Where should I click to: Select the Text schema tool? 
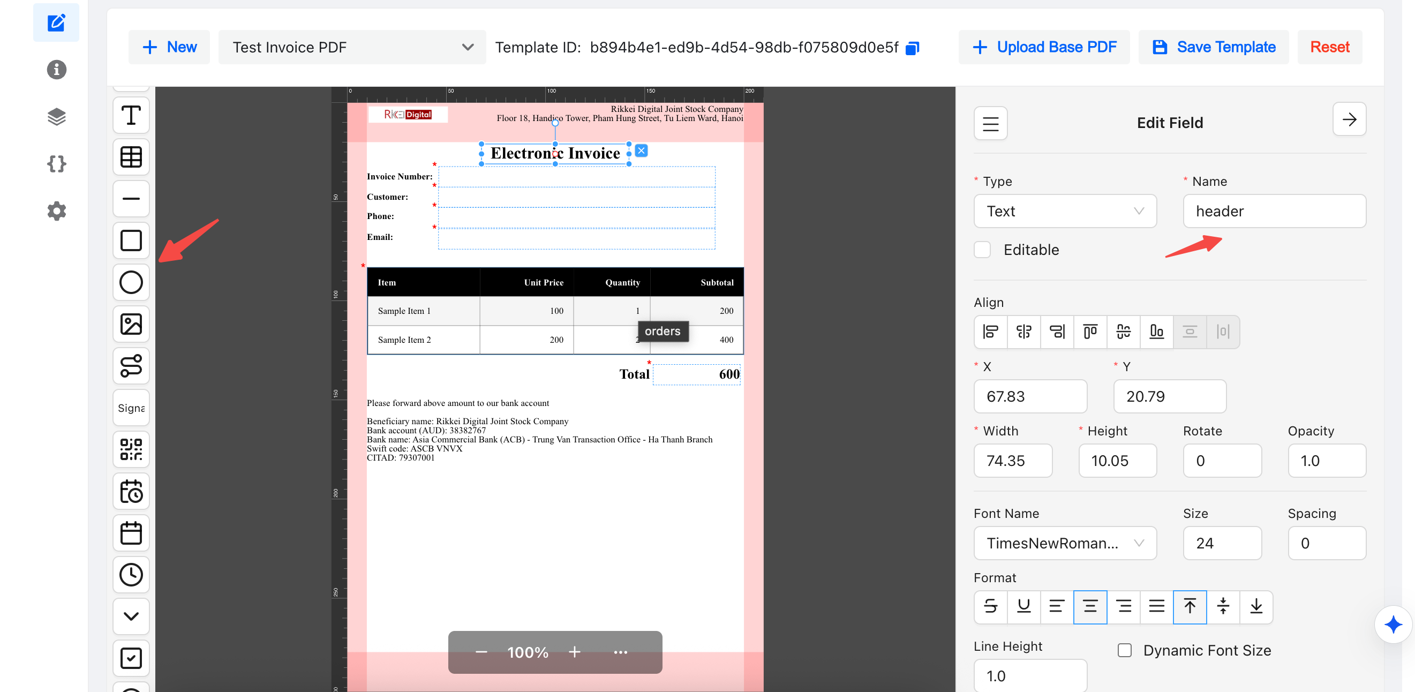131,115
